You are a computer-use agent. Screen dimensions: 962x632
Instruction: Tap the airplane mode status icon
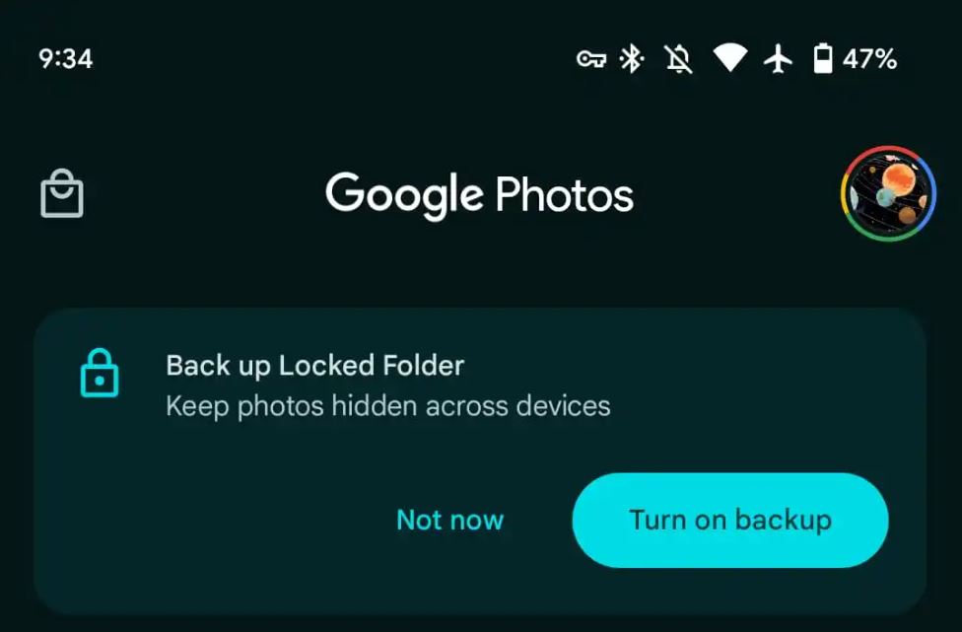coord(778,59)
